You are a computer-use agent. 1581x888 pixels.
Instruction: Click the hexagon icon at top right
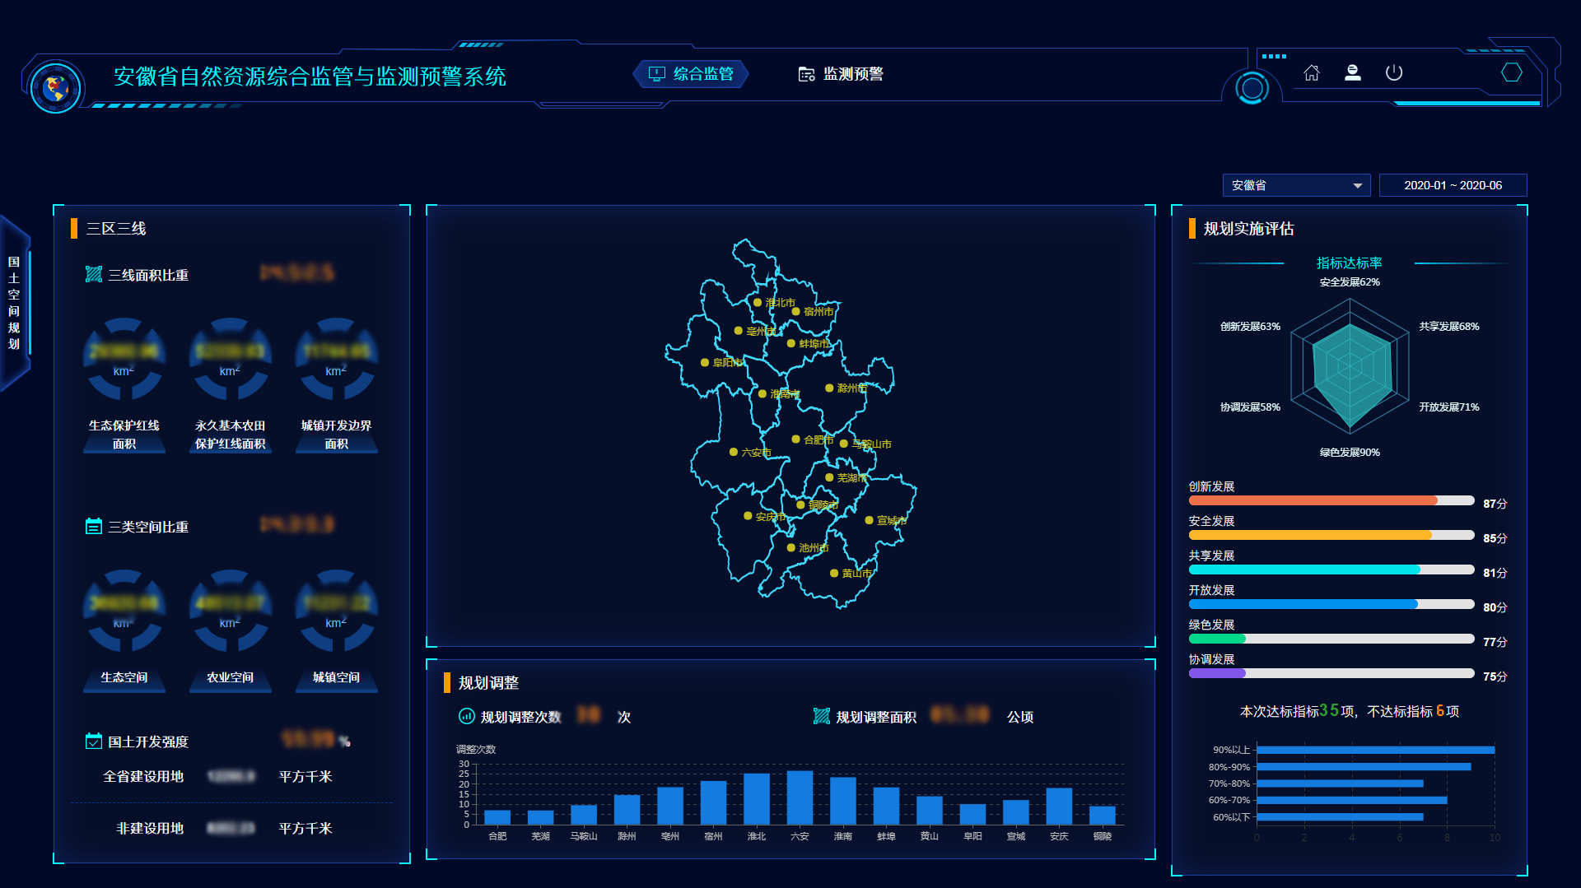point(1512,73)
